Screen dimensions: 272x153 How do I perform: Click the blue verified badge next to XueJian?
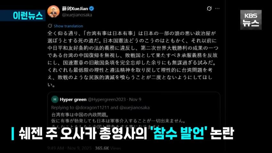point(92,8)
